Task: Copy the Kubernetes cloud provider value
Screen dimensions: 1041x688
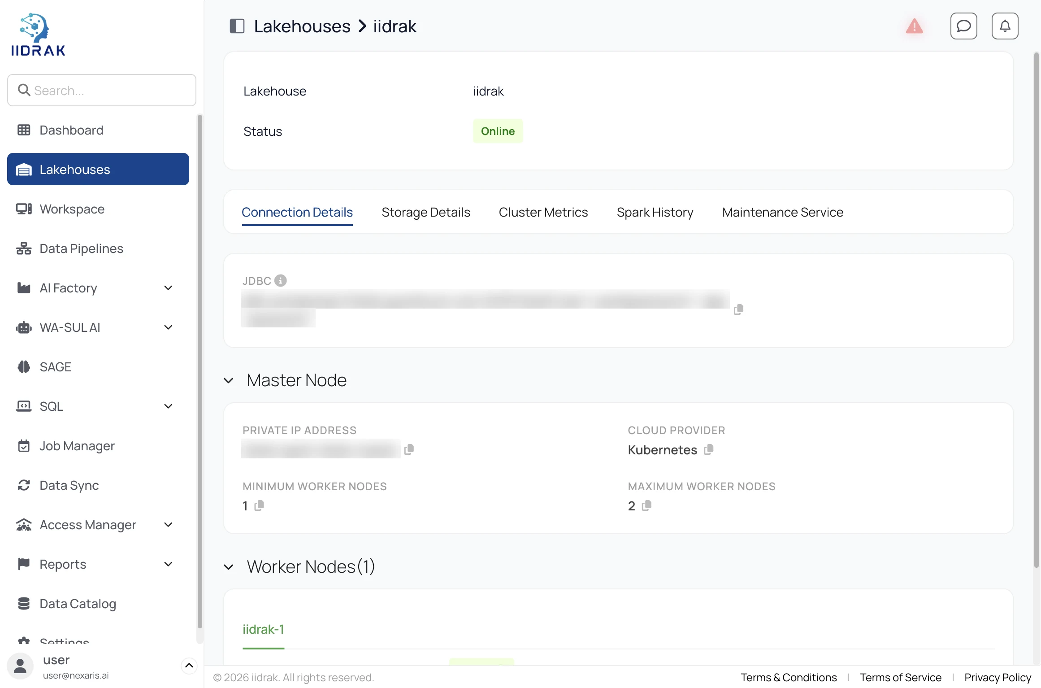Action: (x=708, y=449)
